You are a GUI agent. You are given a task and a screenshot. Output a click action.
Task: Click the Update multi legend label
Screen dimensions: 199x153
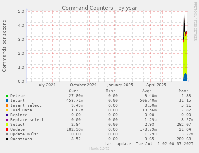(25, 134)
